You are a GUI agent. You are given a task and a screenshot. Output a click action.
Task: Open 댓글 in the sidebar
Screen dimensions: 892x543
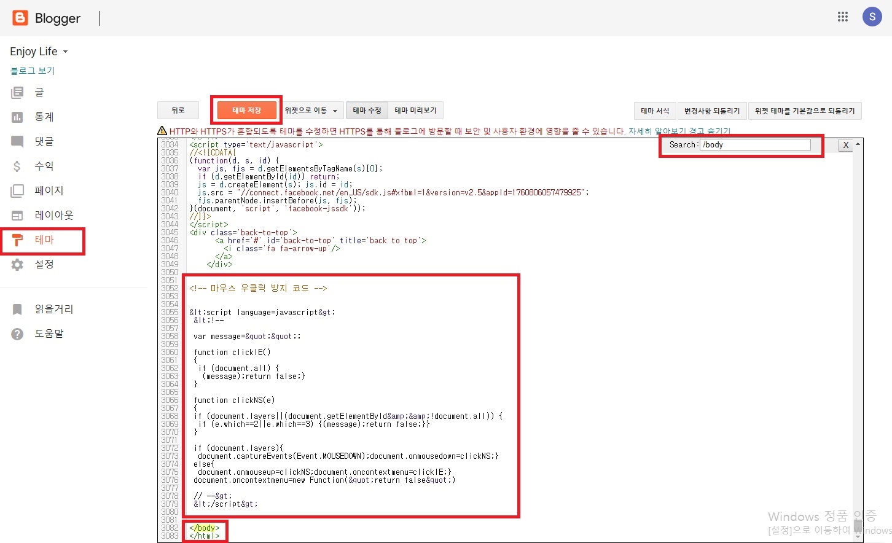44,141
